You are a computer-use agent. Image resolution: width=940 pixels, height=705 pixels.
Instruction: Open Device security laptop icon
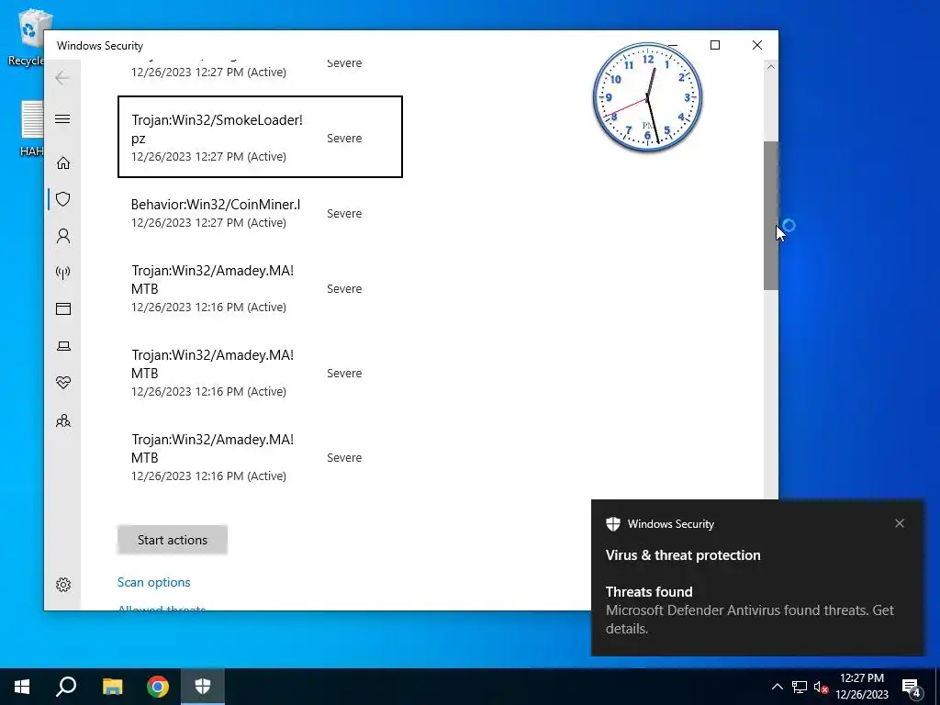point(63,346)
